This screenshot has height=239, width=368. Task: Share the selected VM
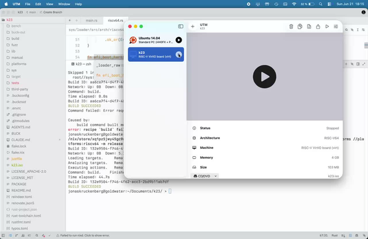point(318,27)
